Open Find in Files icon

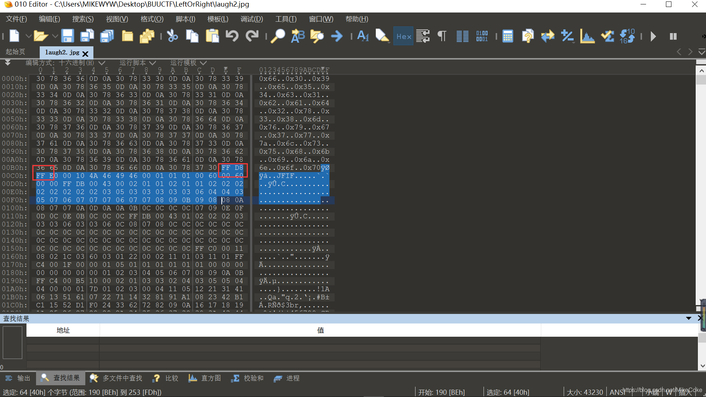point(317,36)
